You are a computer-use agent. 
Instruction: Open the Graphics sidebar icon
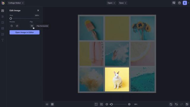pos(3,34)
